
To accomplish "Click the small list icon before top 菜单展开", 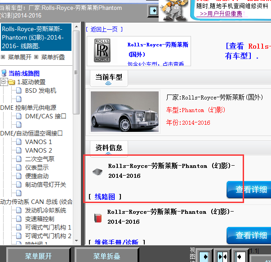I will 3,57.
